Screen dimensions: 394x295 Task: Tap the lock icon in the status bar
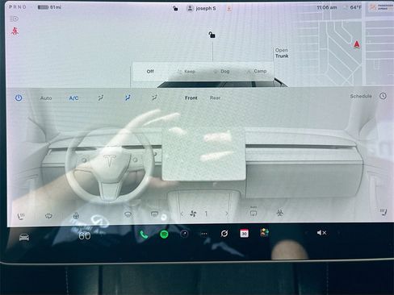(x=175, y=8)
